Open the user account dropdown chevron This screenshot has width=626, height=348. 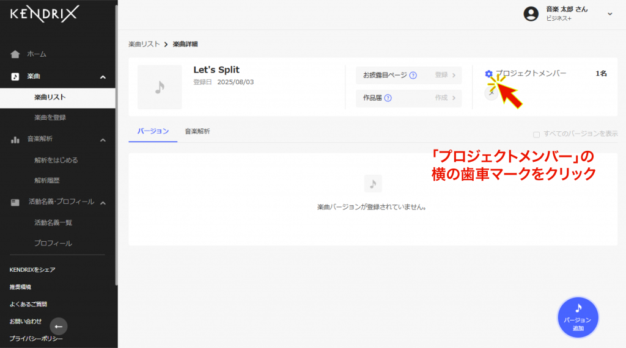609,13
